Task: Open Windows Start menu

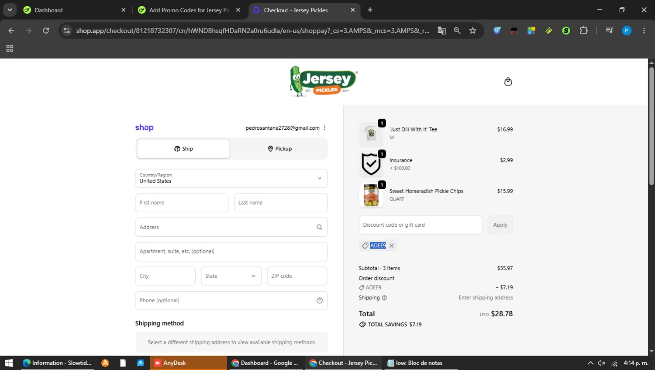Action: [9, 363]
